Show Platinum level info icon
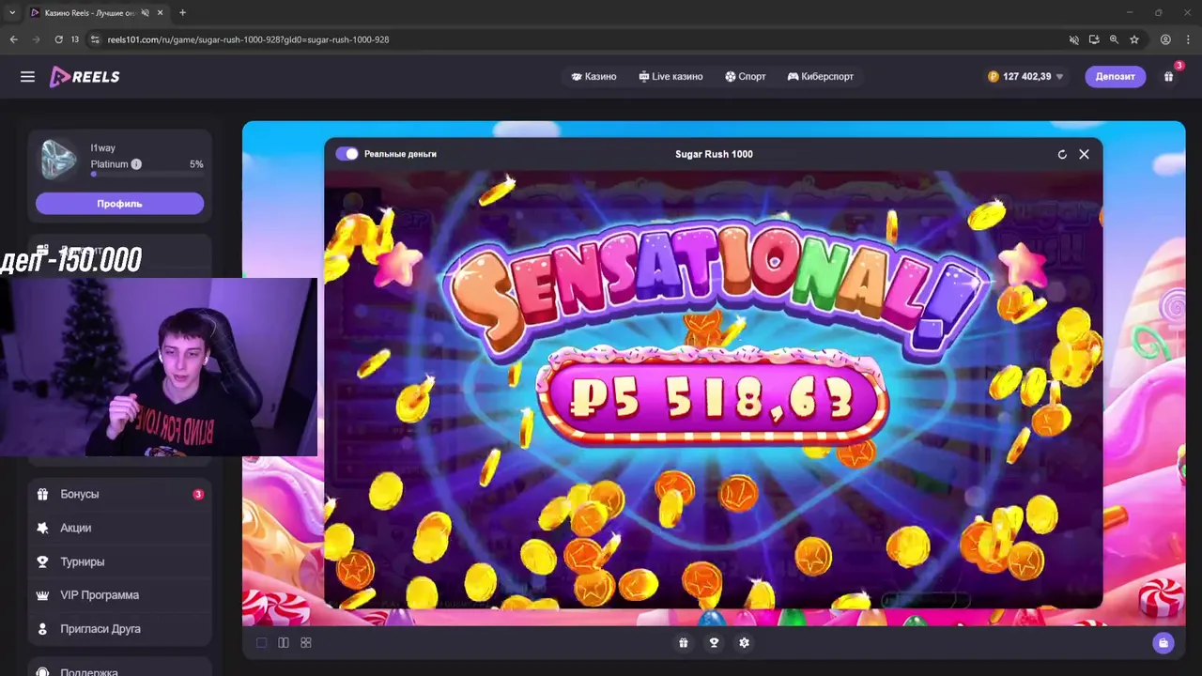1202x676 pixels. coord(136,164)
